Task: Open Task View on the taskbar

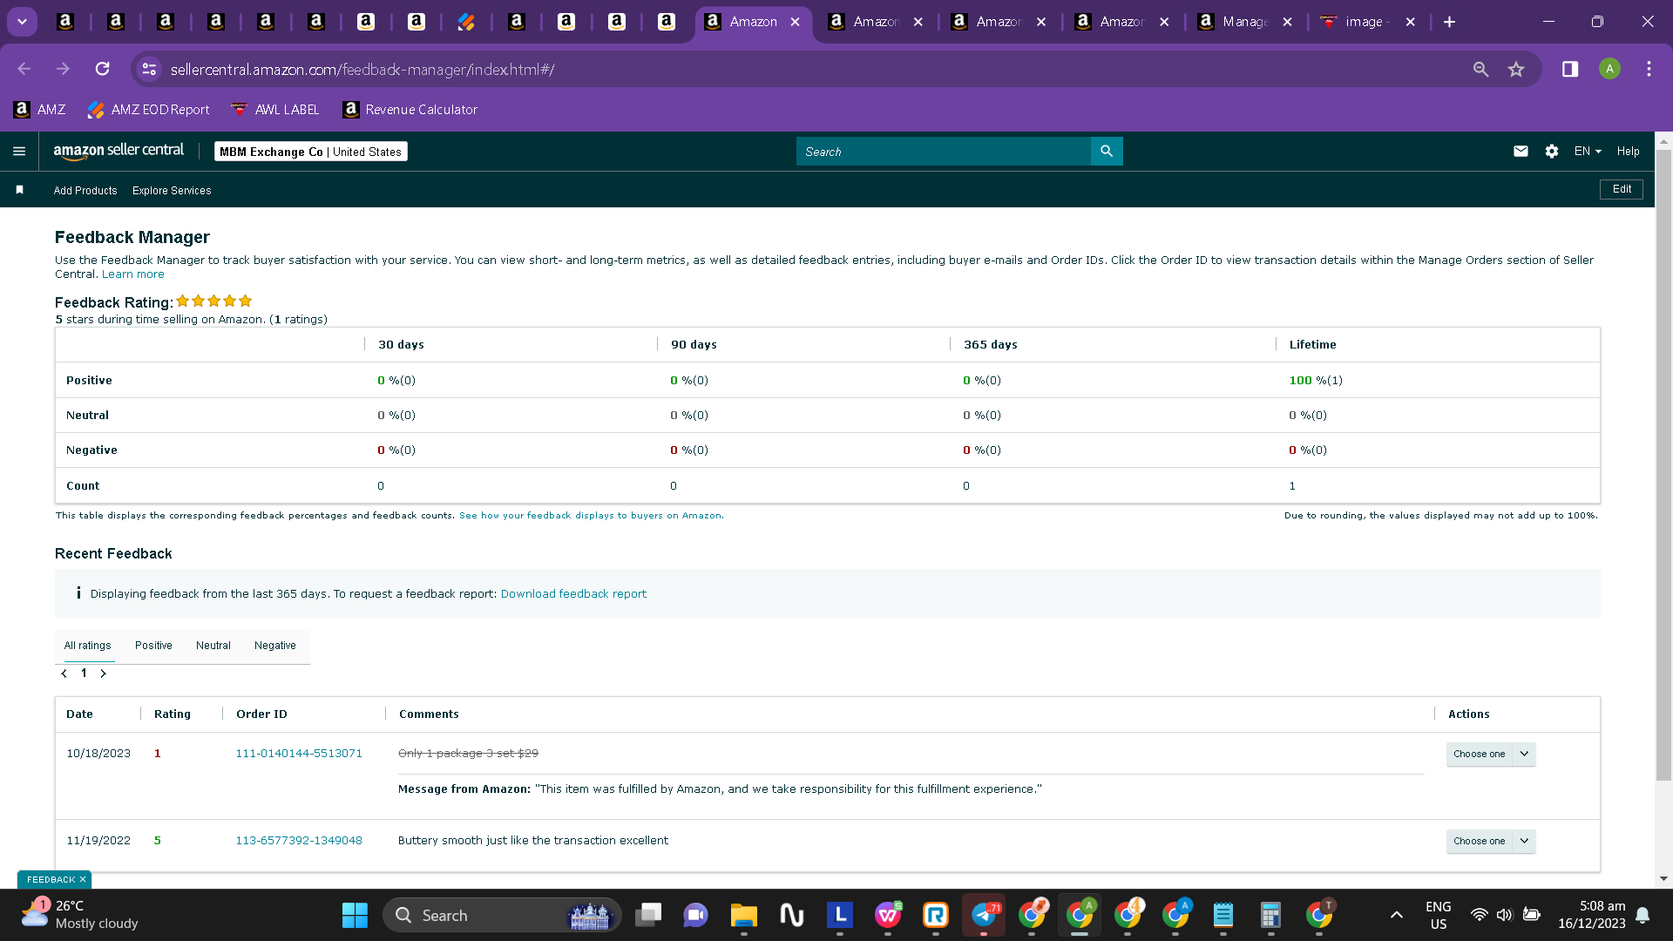Action: click(648, 916)
